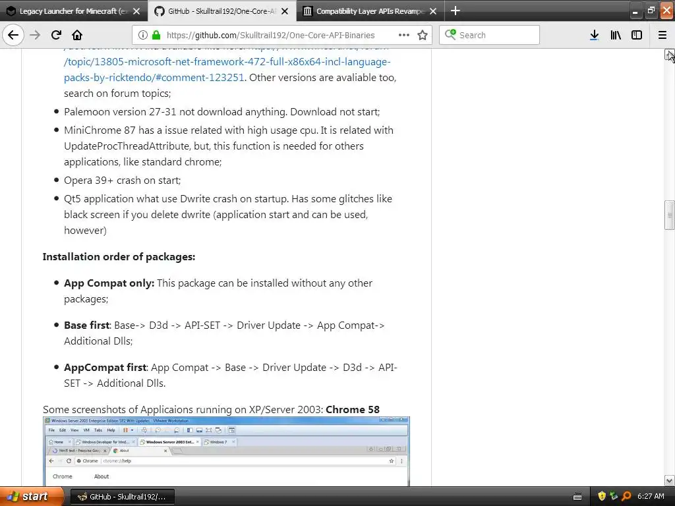The image size is (675, 506).
Task: Open the library bookmarks and history icon
Action: coord(616,35)
